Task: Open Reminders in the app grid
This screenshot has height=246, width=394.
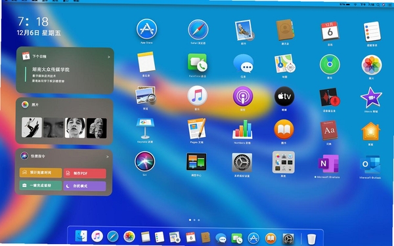Action: (372, 31)
